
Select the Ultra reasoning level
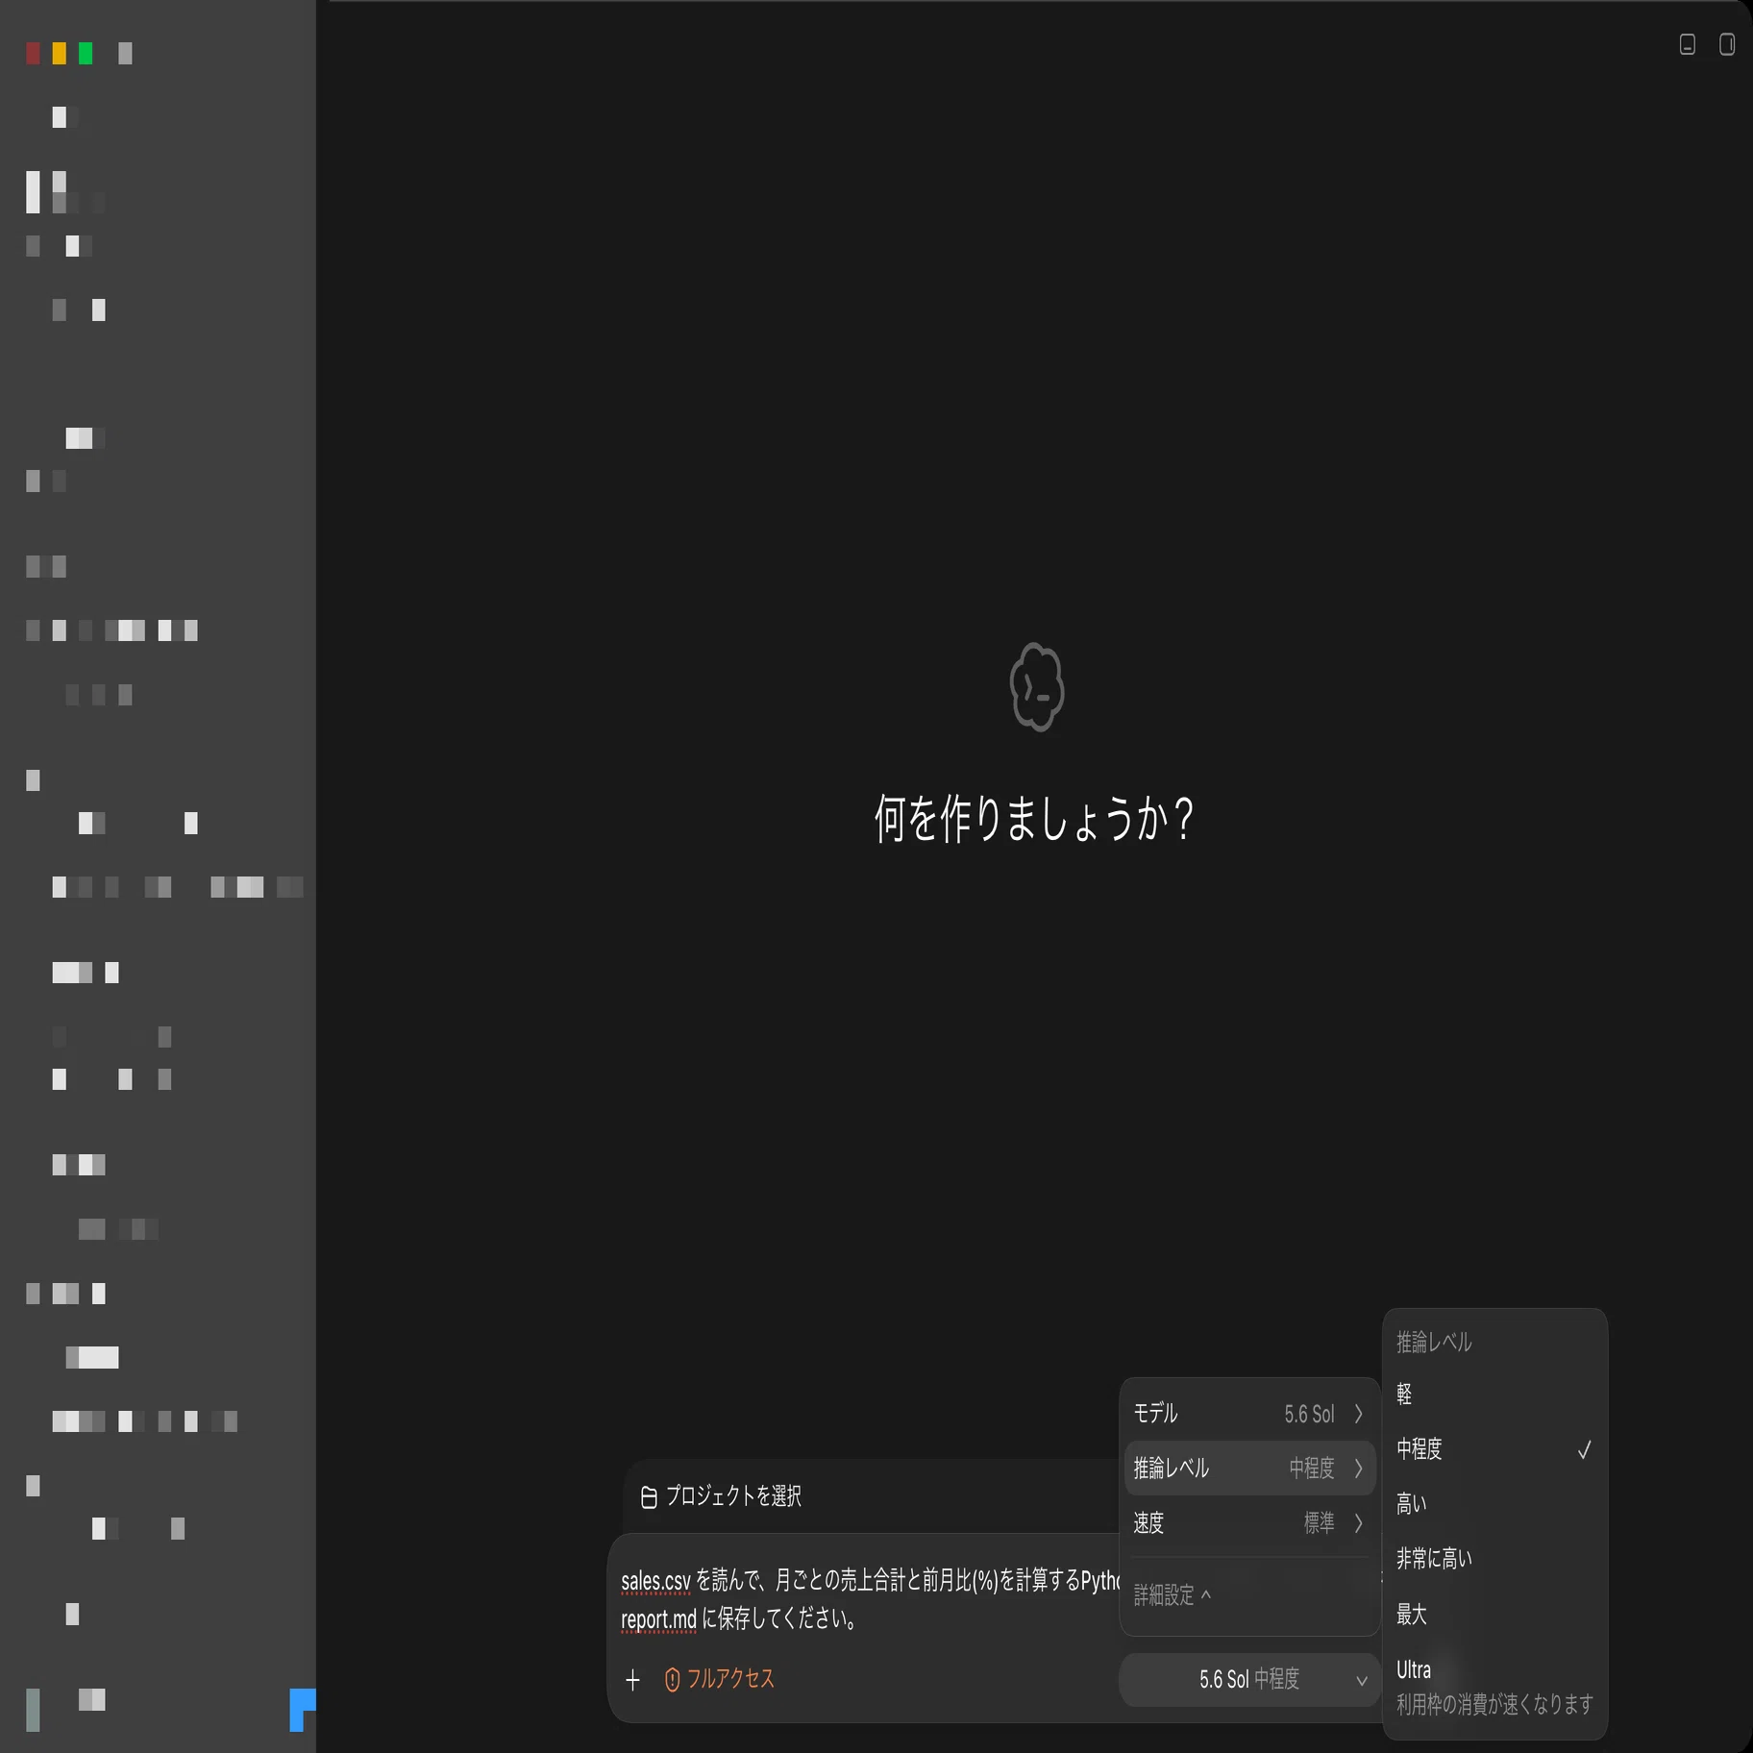1494,1687
